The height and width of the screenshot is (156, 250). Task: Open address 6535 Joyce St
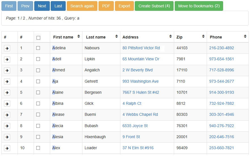point(135,126)
